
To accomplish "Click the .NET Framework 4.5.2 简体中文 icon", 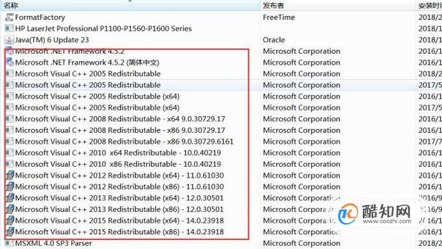I will [9, 62].
